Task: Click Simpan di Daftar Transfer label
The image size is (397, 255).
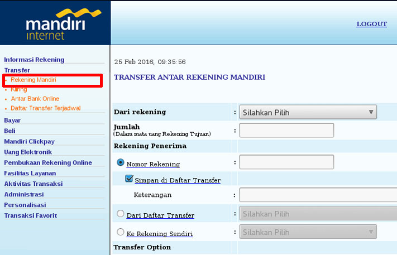Action: click(178, 180)
